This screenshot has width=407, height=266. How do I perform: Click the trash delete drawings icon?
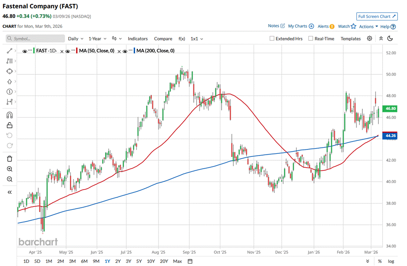point(10,158)
